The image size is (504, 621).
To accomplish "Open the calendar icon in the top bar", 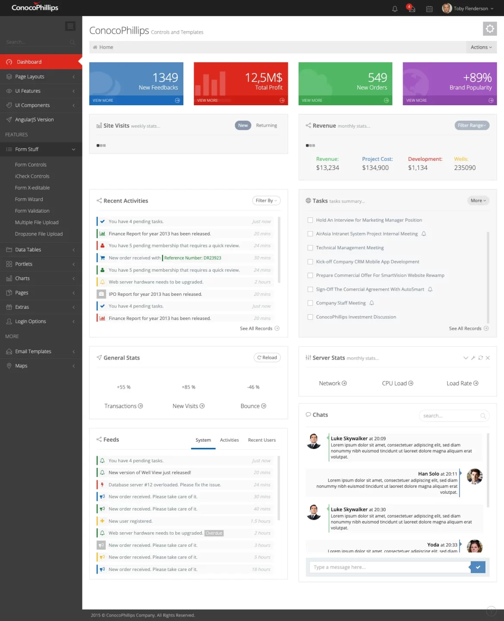I will [429, 9].
